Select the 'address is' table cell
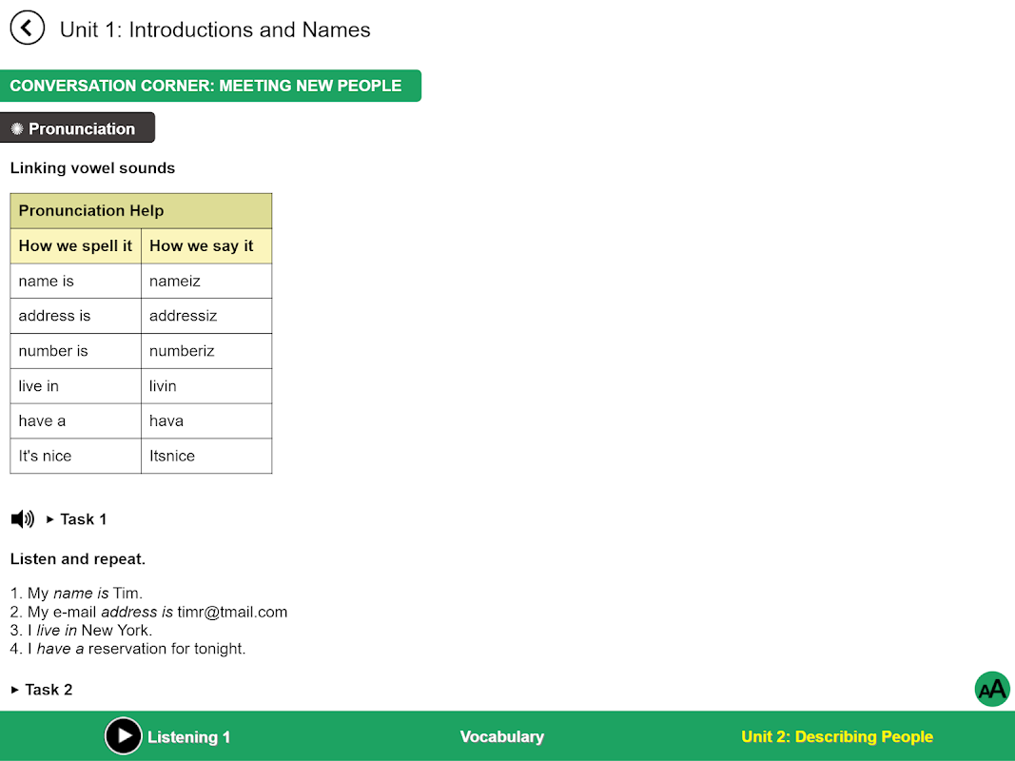 (76, 316)
